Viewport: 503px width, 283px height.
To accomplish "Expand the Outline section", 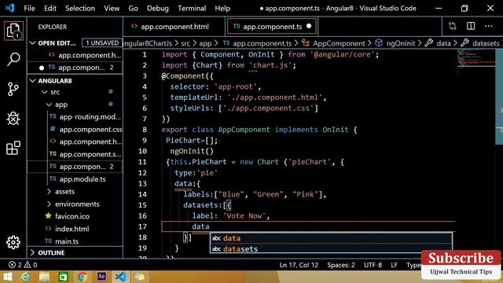I will (32, 252).
